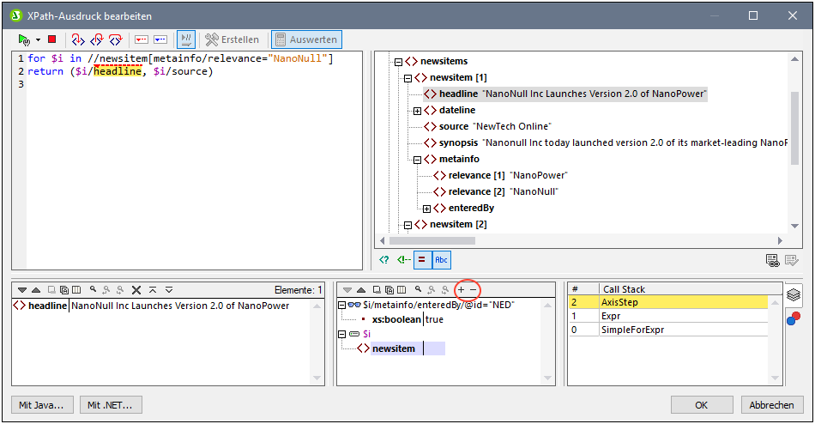Viewport: 815px width, 424px height.
Task: Click the Abbrechen button
Action: pos(771,405)
